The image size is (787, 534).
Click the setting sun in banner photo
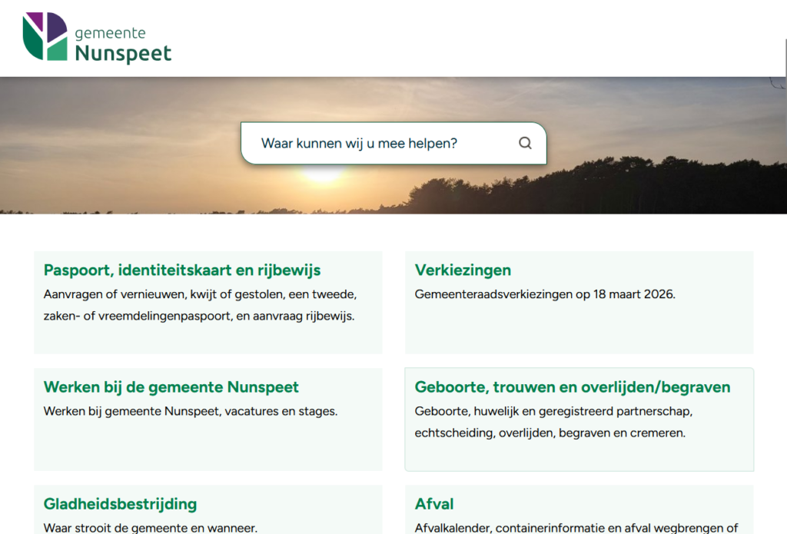click(x=323, y=175)
